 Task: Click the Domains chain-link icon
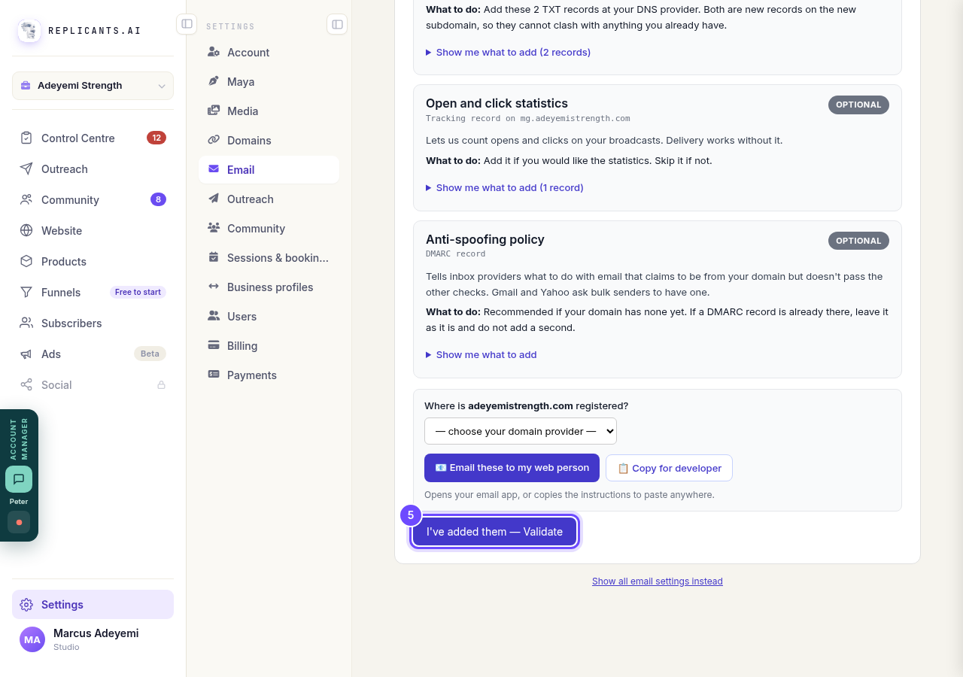[214, 140]
